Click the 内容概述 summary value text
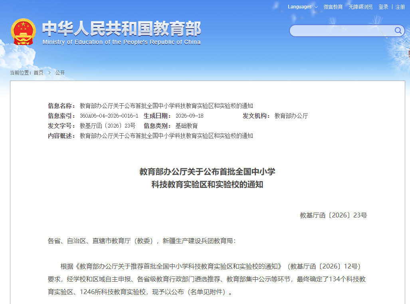The height and width of the screenshot is (304, 410). (166, 136)
